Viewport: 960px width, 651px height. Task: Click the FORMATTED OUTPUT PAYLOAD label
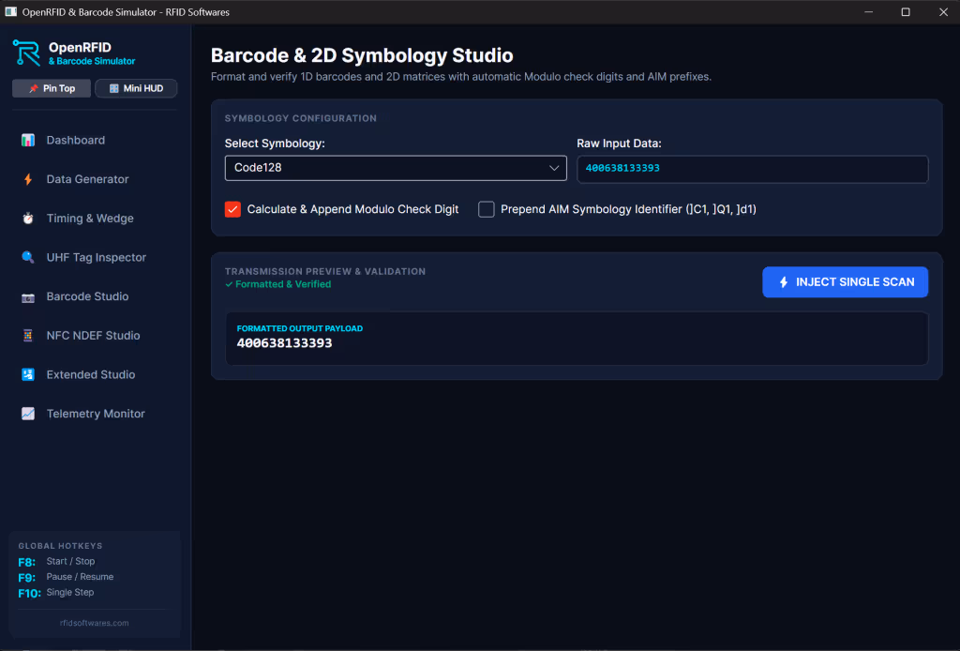[300, 328]
